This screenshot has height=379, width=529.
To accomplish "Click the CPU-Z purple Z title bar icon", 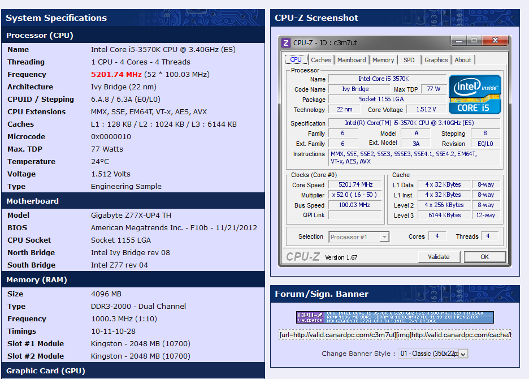I will click(286, 43).
